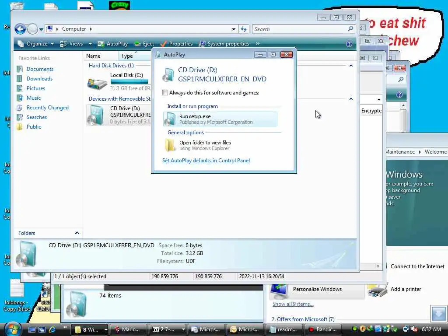Open the 8 Wi... grouped taskbar button

tap(89, 329)
